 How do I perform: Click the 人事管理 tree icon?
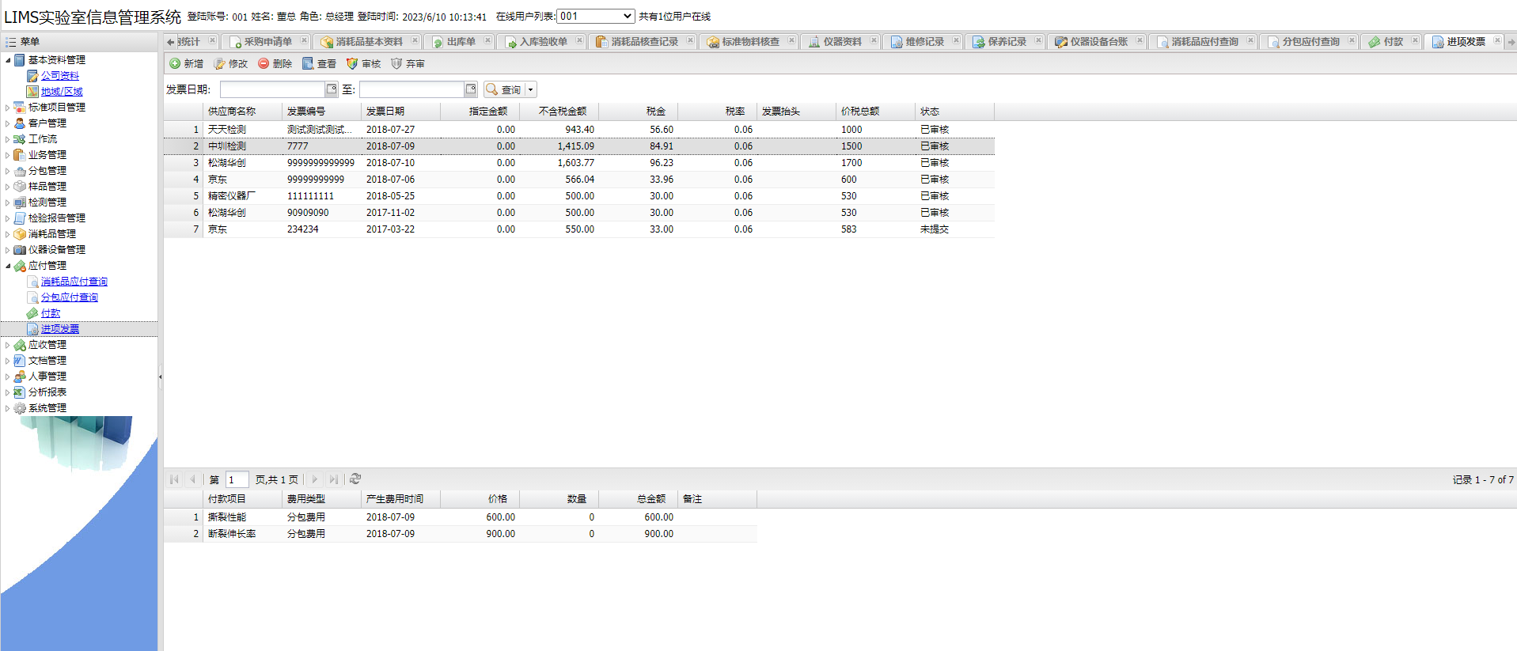(20, 377)
